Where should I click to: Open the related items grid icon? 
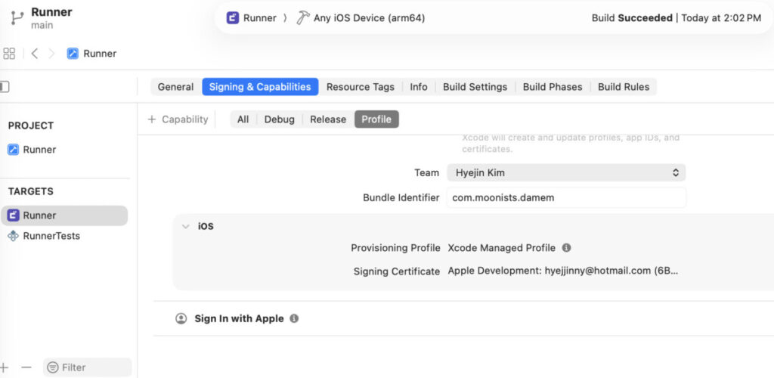pyautogui.click(x=9, y=53)
